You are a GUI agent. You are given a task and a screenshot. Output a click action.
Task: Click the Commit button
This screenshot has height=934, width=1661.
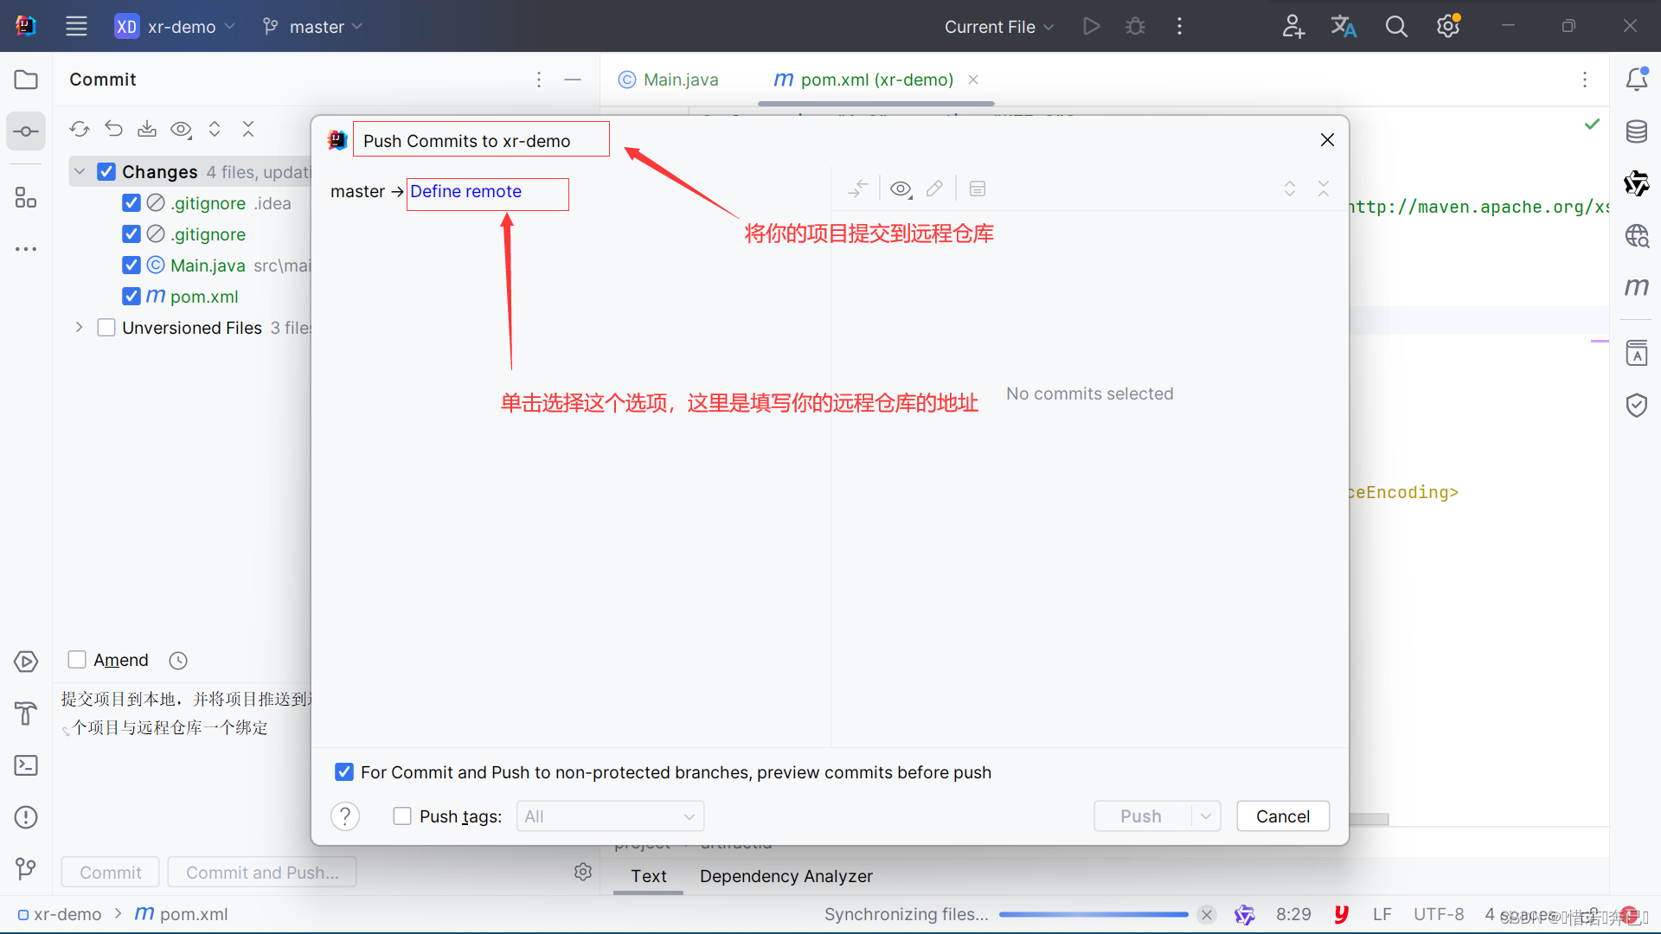point(111,873)
